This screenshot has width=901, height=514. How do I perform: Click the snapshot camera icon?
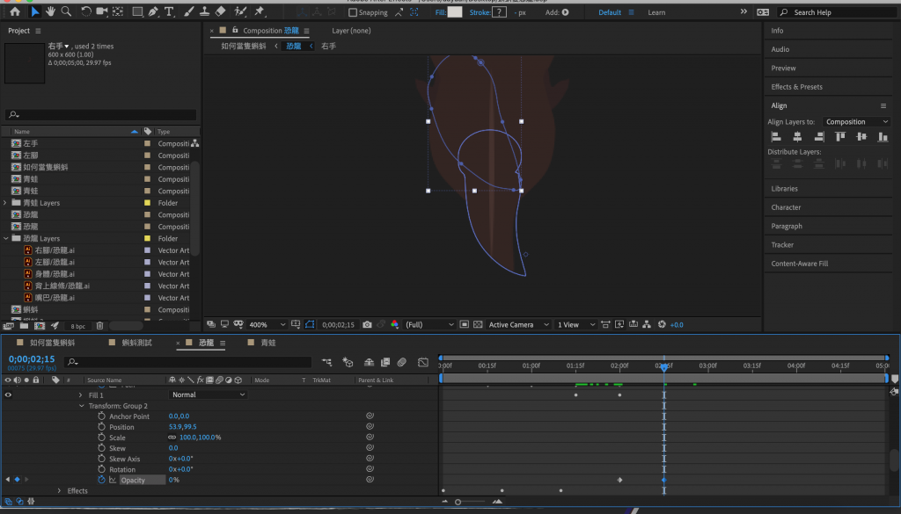point(367,325)
